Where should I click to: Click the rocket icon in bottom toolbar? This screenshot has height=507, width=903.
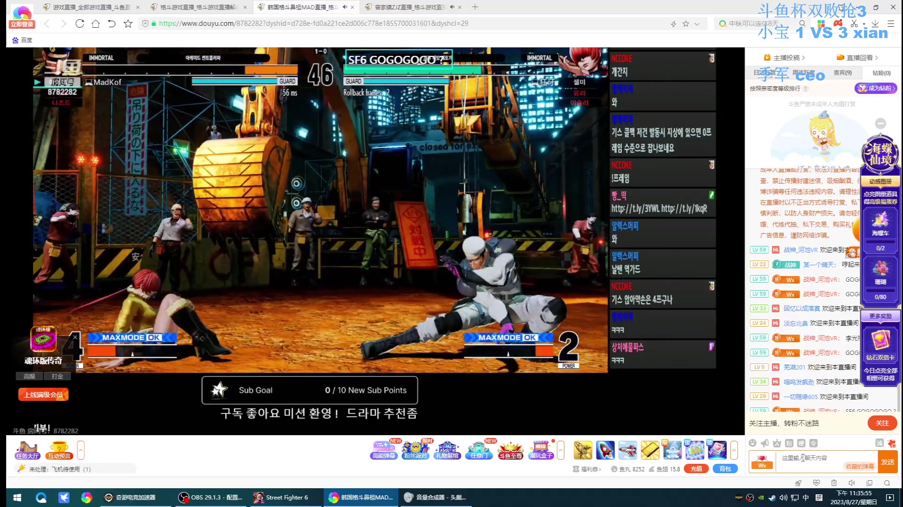(798, 483)
